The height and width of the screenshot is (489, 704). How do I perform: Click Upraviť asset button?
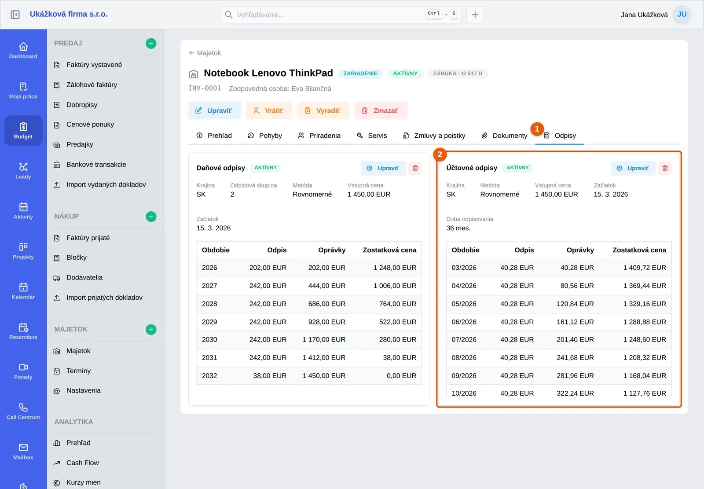pyautogui.click(x=215, y=110)
